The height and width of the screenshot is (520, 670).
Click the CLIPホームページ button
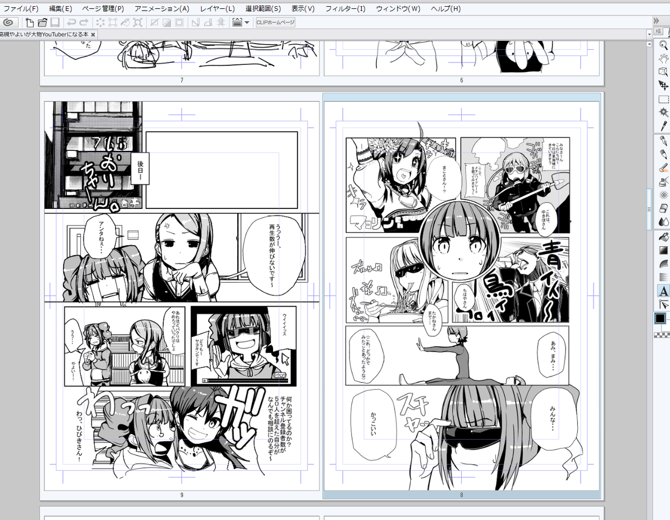(275, 22)
